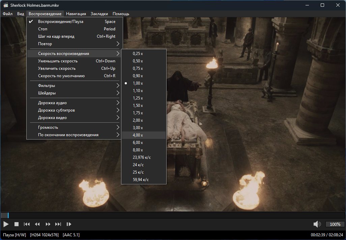Choose the 4,00 x playback speed

point(138,135)
